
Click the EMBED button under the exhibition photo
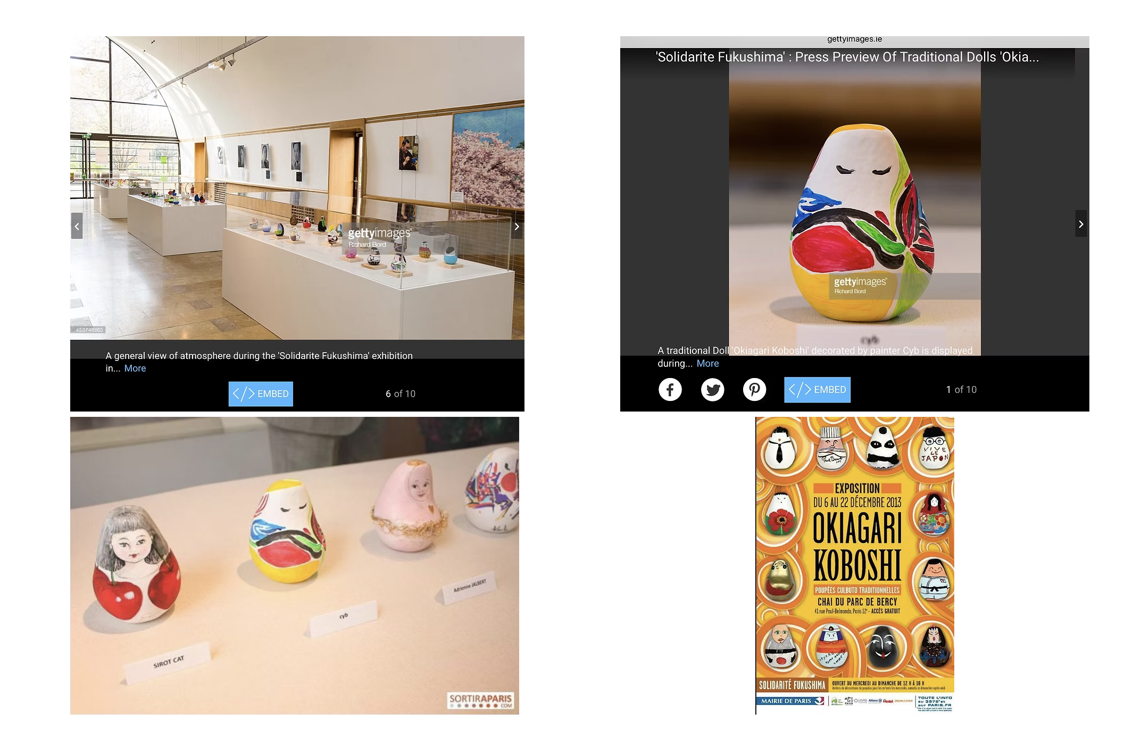[x=261, y=394]
